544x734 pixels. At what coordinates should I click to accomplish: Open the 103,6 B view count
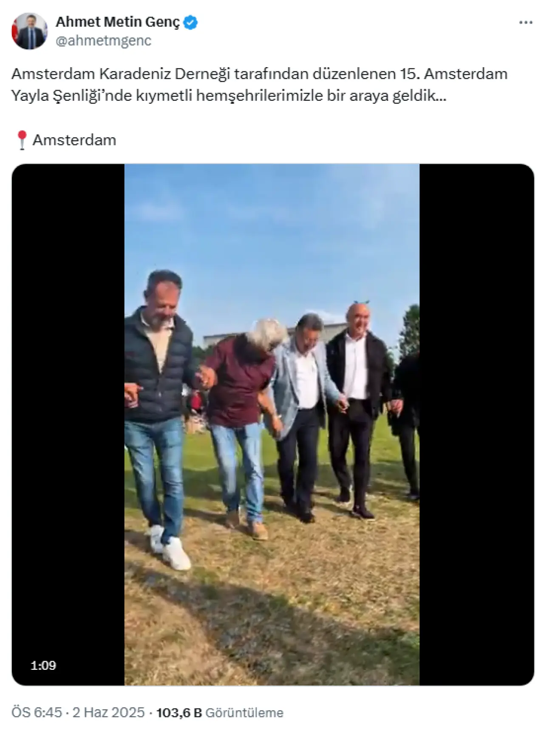[x=179, y=712]
